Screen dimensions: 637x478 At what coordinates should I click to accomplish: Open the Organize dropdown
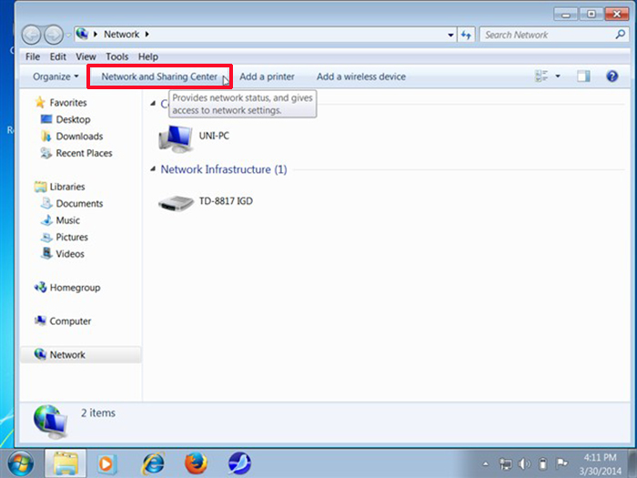point(56,76)
